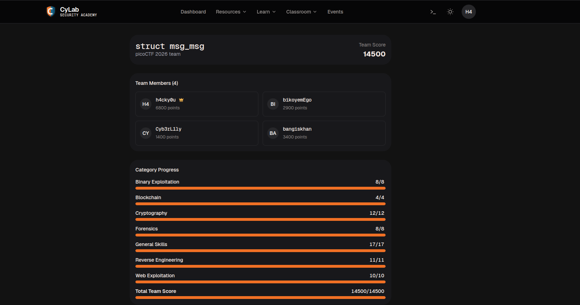Click the 'Blockchain' category label

[x=148, y=197]
